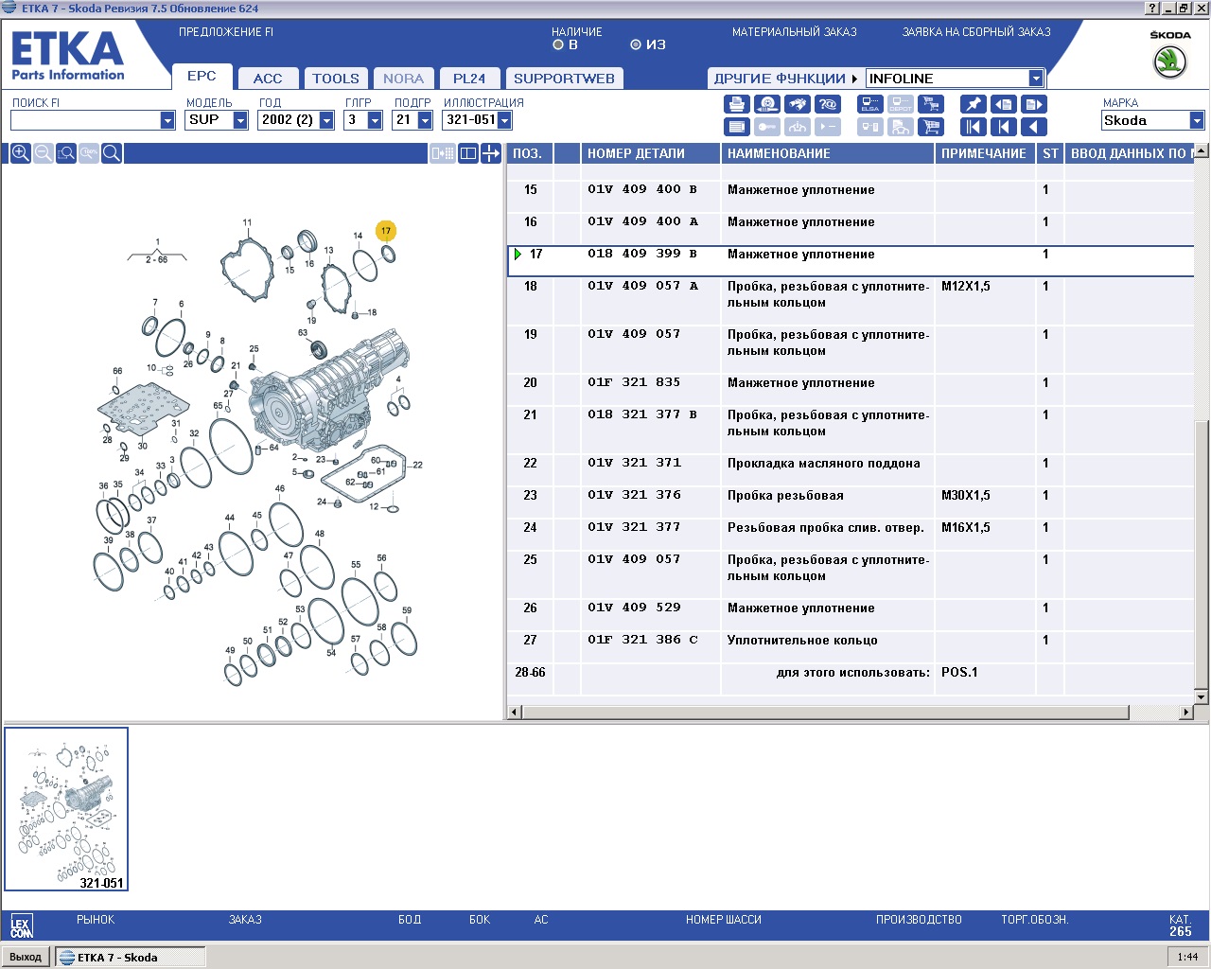The height and width of the screenshot is (969, 1211).
Task: Click the print icon in the toolbar
Action: point(737,104)
